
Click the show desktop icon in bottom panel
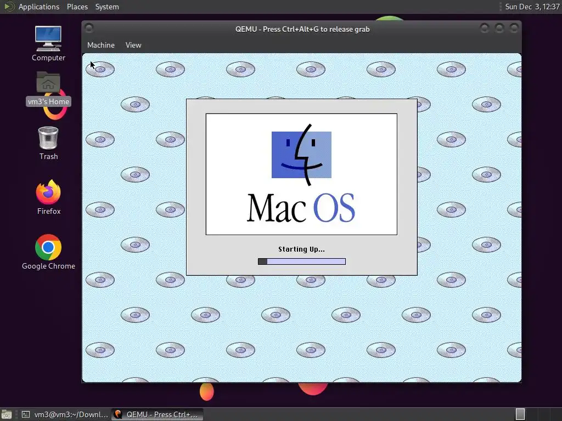click(7, 414)
